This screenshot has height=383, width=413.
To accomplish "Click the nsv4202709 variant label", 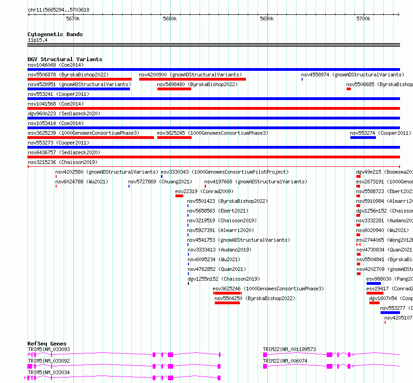I will [385, 269].
